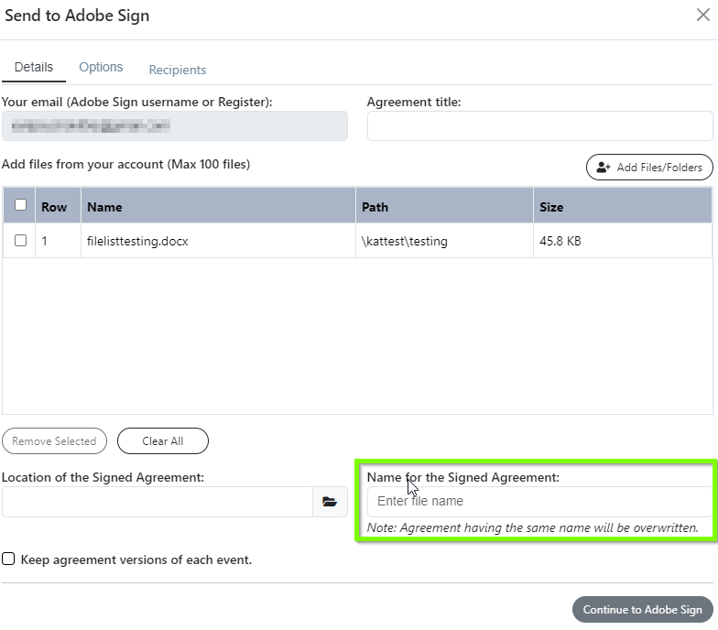Enable Keep agreement versions of each event
Viewport: 718px width, 630px height.
(8, 559)
